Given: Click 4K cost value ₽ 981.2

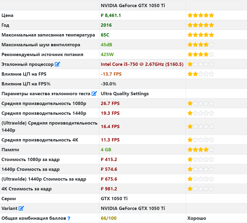Looking at the screenshot, I should pos(109,189).
